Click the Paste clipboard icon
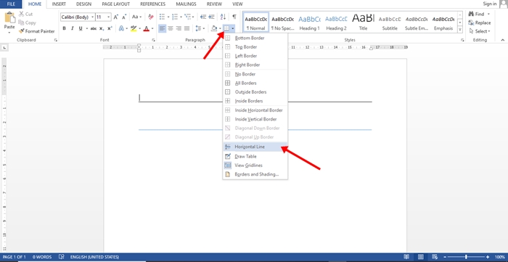 coord(9,17)
